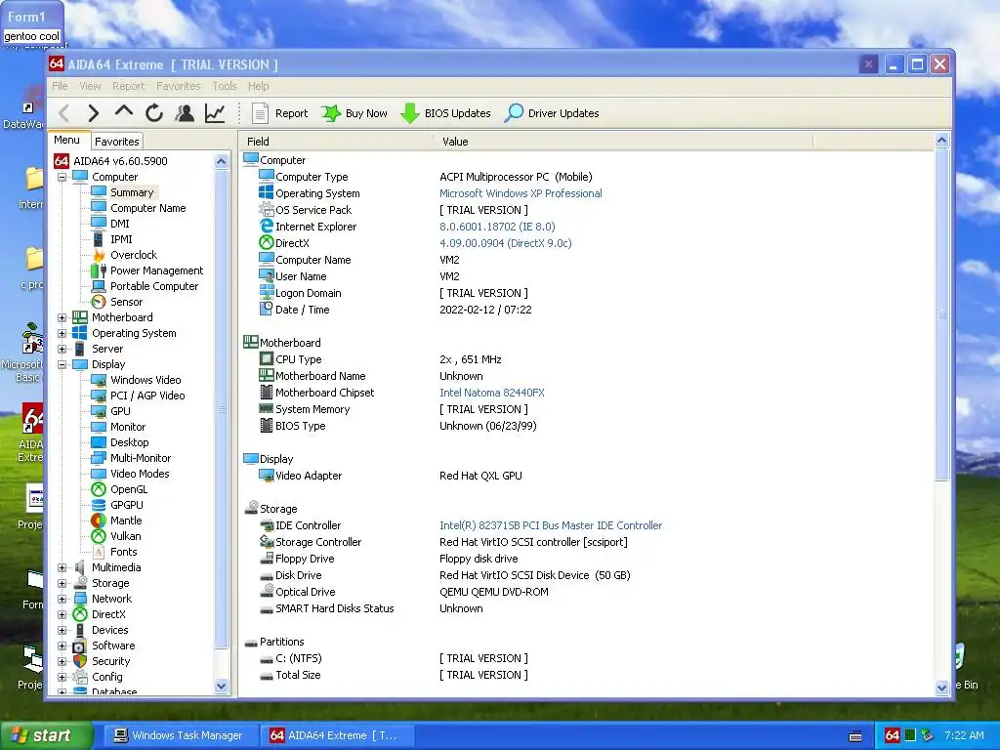Select Windows Video in the tree
This screenshot has height=750, width=1000.
146,380
